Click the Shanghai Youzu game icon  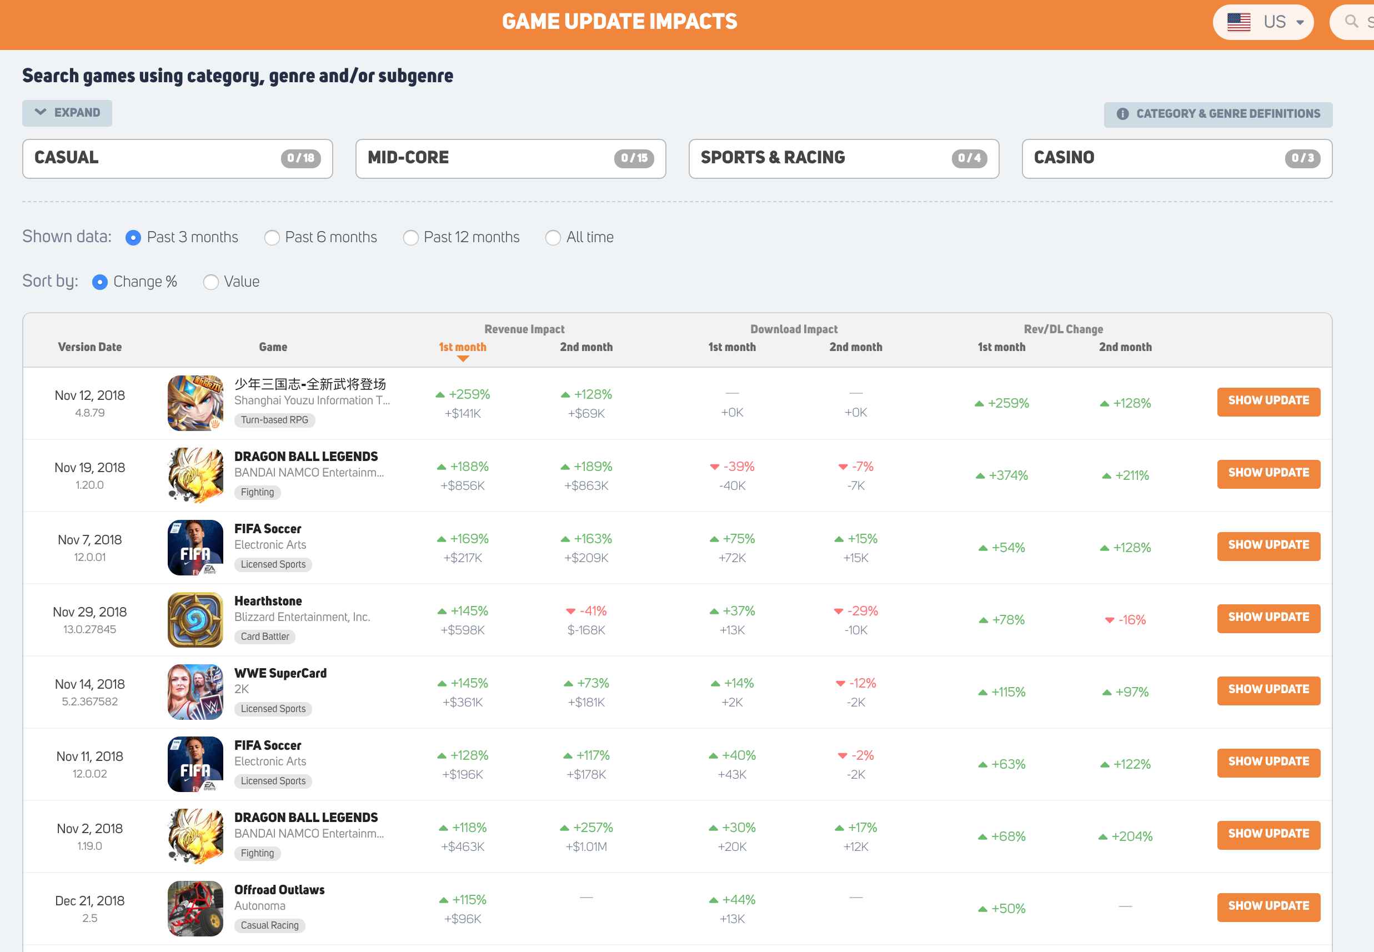coord(195,403)
